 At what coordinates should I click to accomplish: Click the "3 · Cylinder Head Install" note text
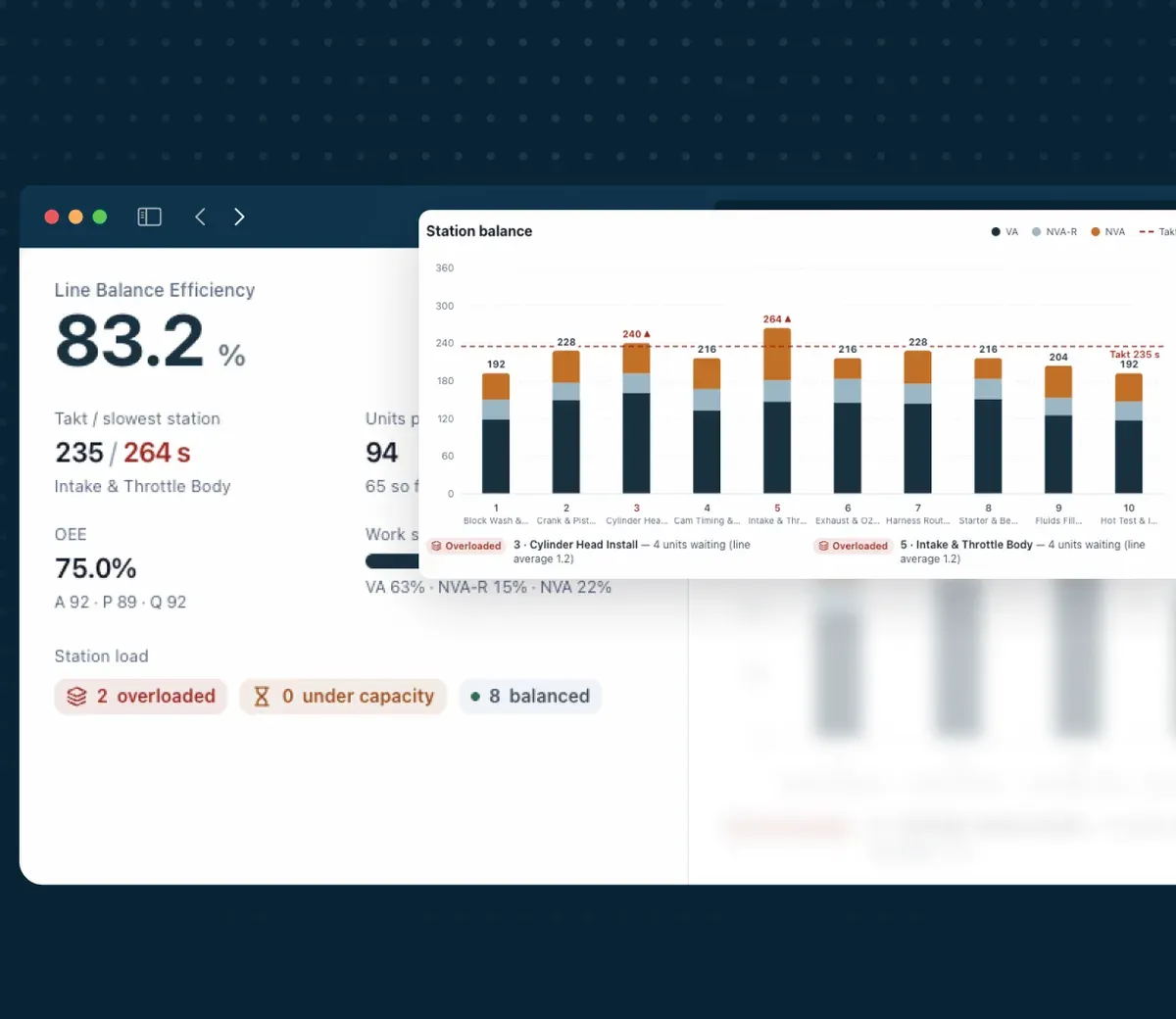tap(575, 545)
